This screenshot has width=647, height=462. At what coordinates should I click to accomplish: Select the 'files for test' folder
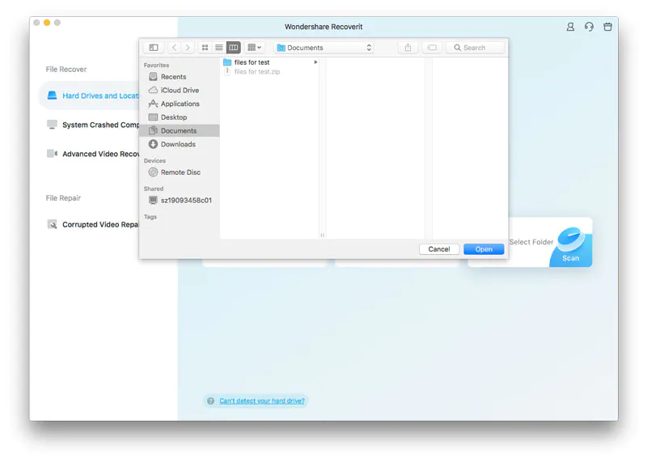(270, 62)
